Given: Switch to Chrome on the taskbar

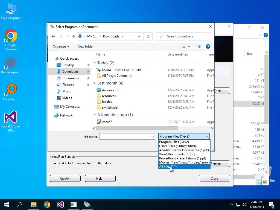Looking at the screenshot, I should (x=47, y=205).
